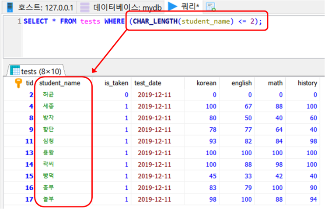This screenshot has height=209, width=325.
Task: Sort by the is_taken column header
Action: tap(116, 83)
